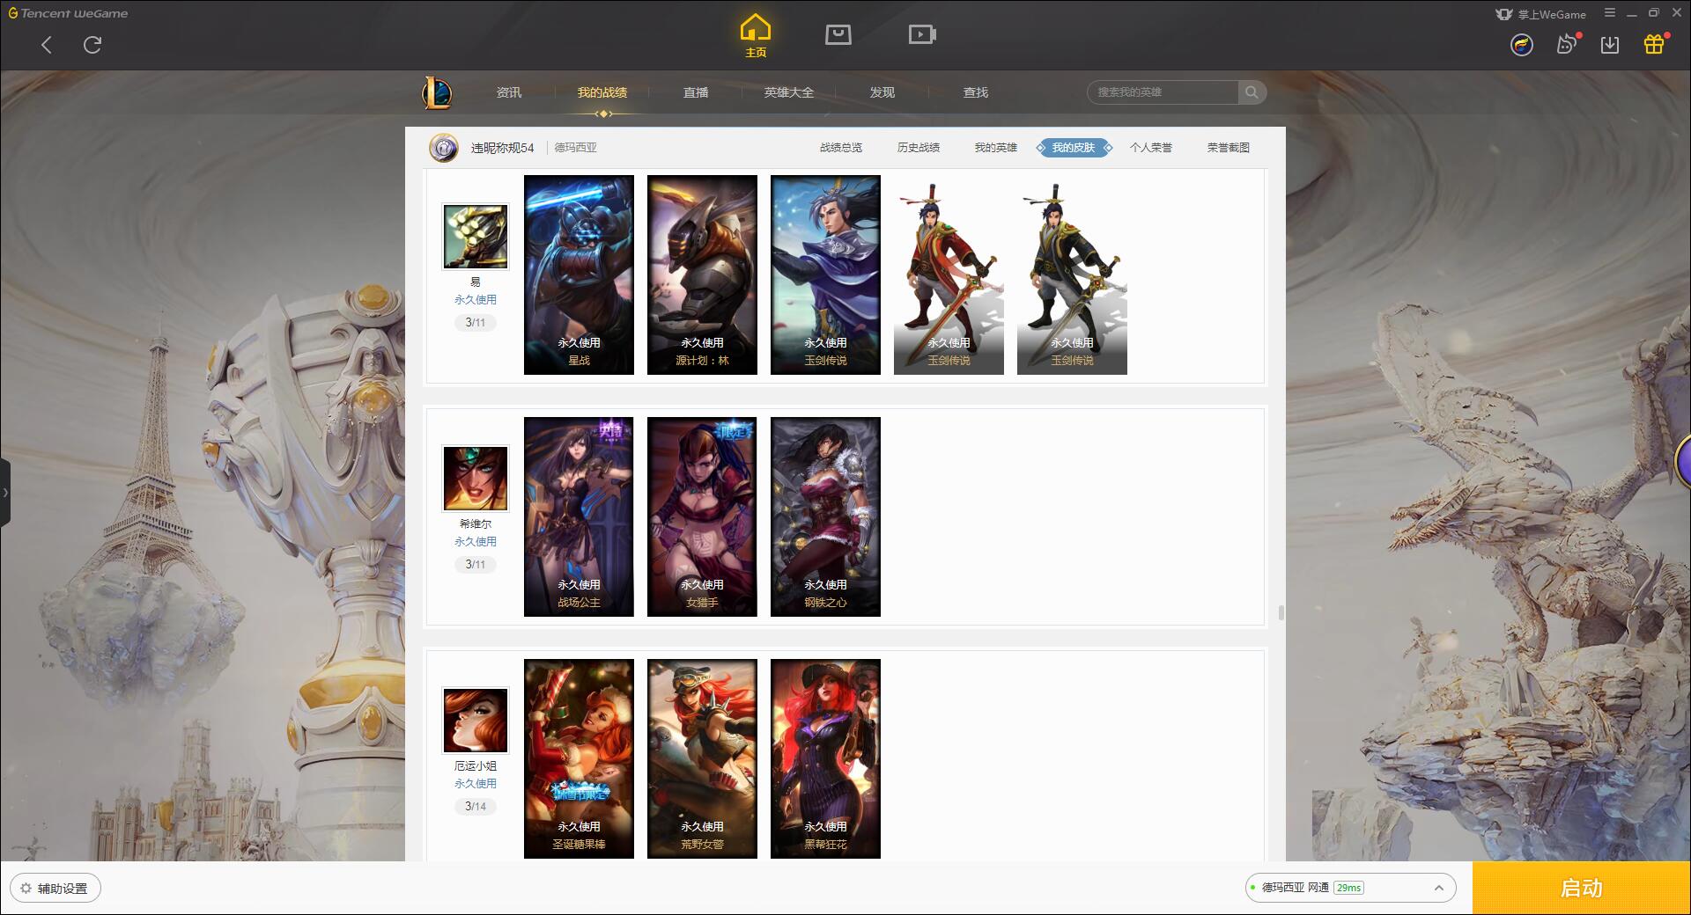
Task: Switch to the 直播 tab
Action: [x=696, y=92]
